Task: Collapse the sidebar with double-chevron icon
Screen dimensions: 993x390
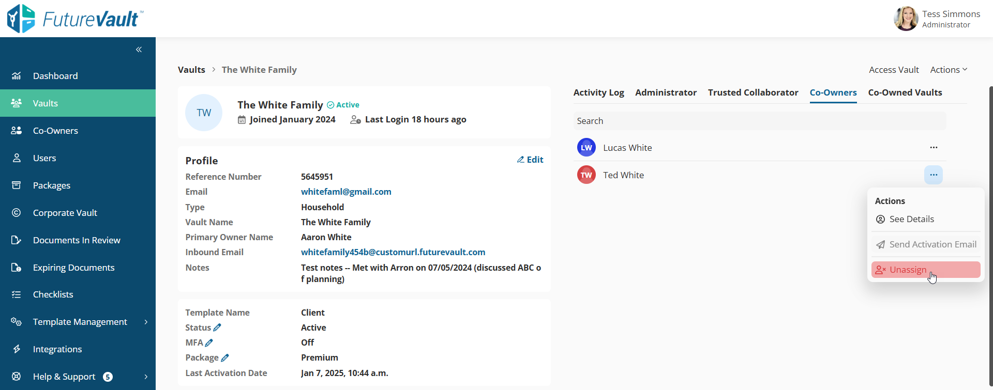Action: pyautogui.click(x=139, y=50)
